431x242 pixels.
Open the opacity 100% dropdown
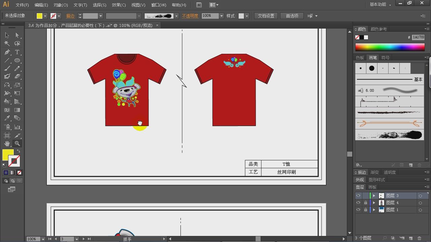coord(221,16)
